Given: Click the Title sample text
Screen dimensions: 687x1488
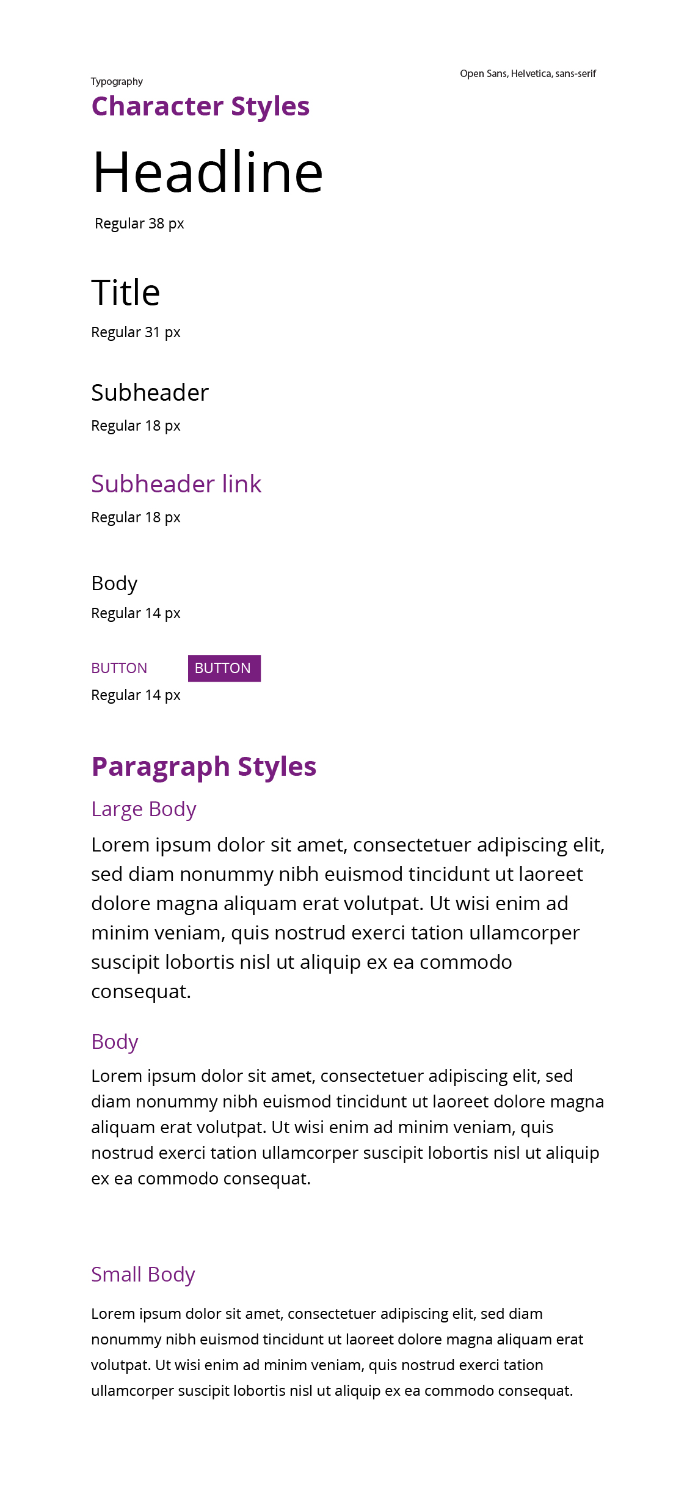Looking at the screenshot, I should pyautogui.click(x=126, y=293).
